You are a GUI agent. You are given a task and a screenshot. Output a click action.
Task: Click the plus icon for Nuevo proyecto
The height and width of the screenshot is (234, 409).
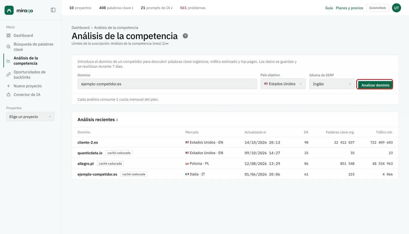pyautogui.click(x=9, y=86)
